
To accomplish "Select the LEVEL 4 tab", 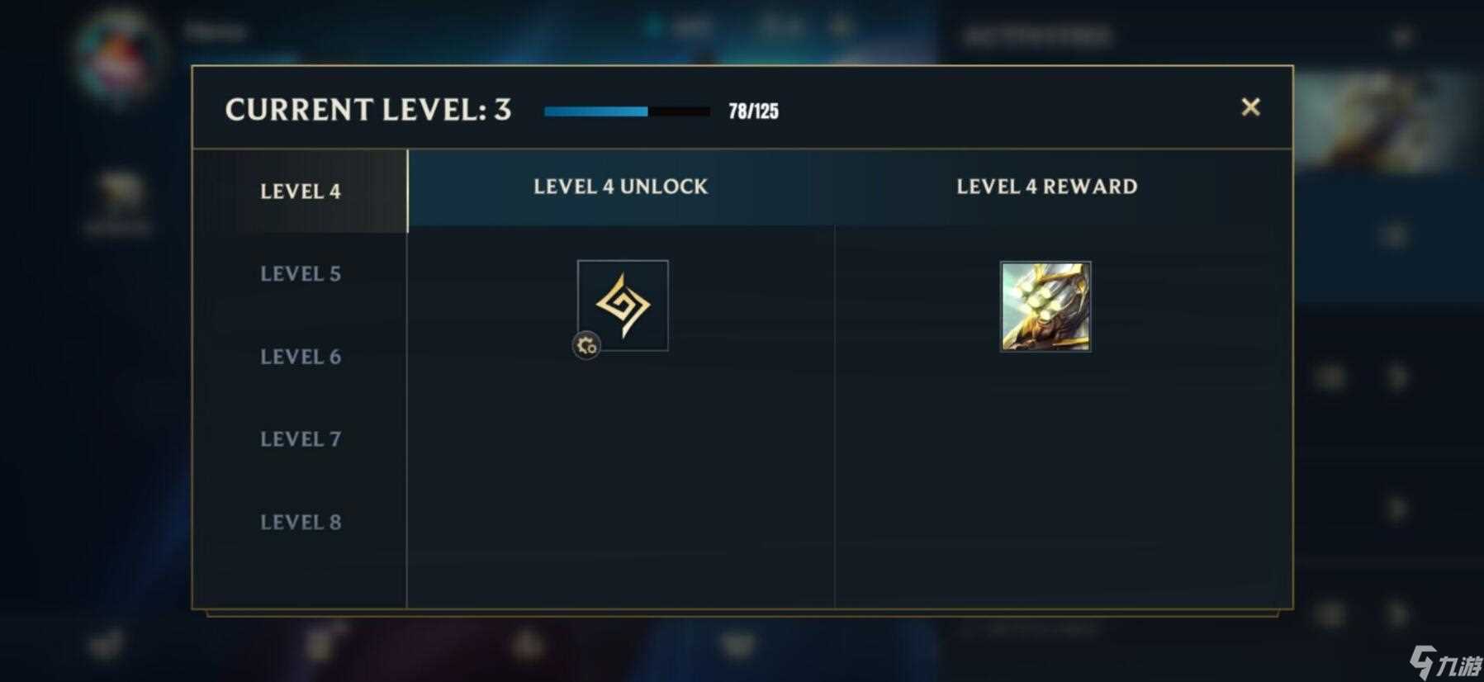I will [x=300, y=191].
